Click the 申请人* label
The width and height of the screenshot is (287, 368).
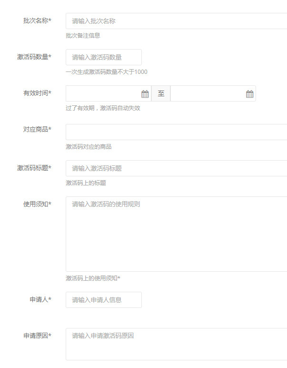40,299
